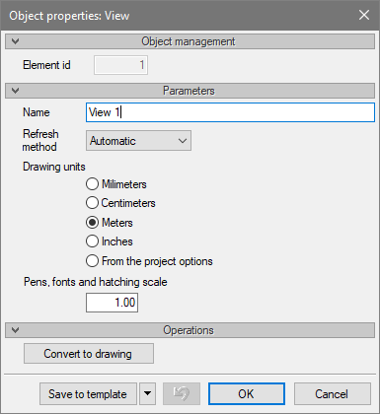Choose the Meters radio option

(x=92, y=223)
